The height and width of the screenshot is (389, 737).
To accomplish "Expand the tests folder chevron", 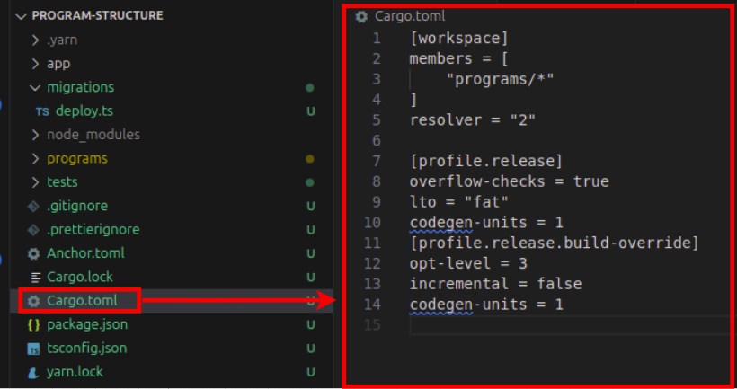I will [x=35, y=181].
